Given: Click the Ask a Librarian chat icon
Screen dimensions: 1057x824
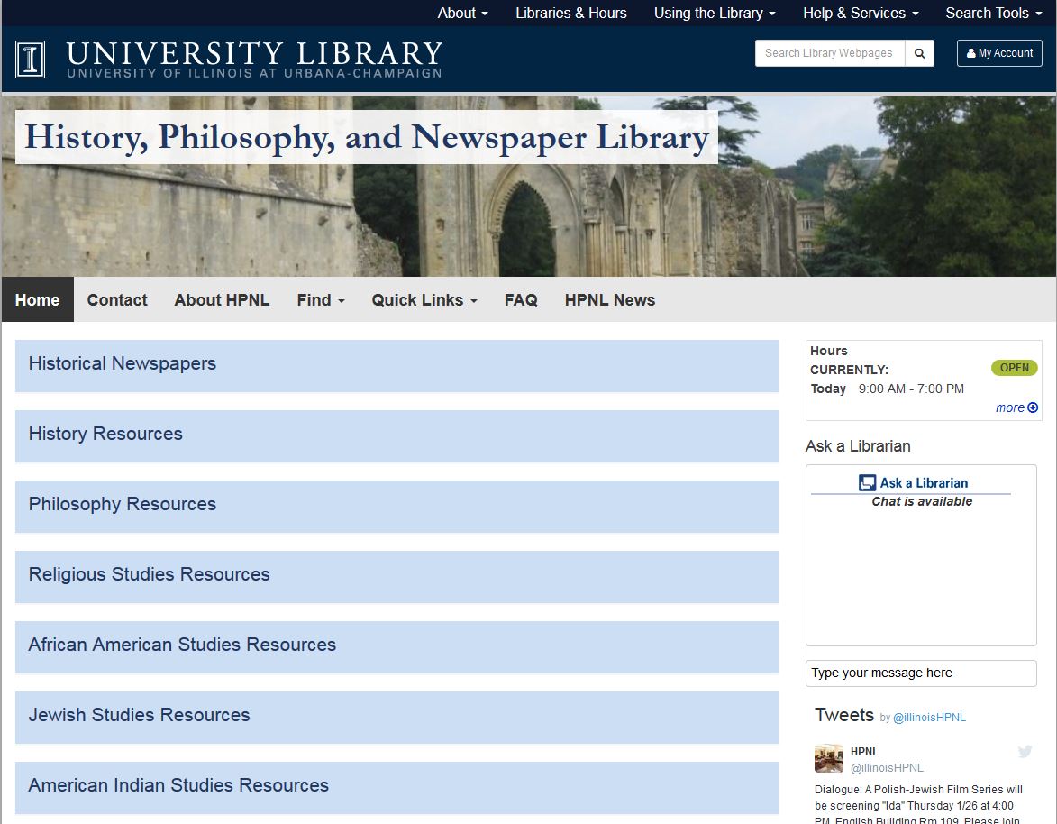Looking at the screenshot, I should point(867,483).
